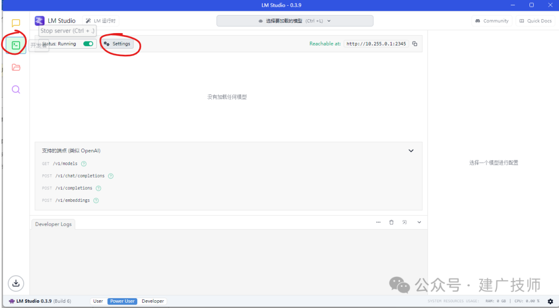
Task: Show help for POST /v1/completions endpoint
Action: (98, 188)
